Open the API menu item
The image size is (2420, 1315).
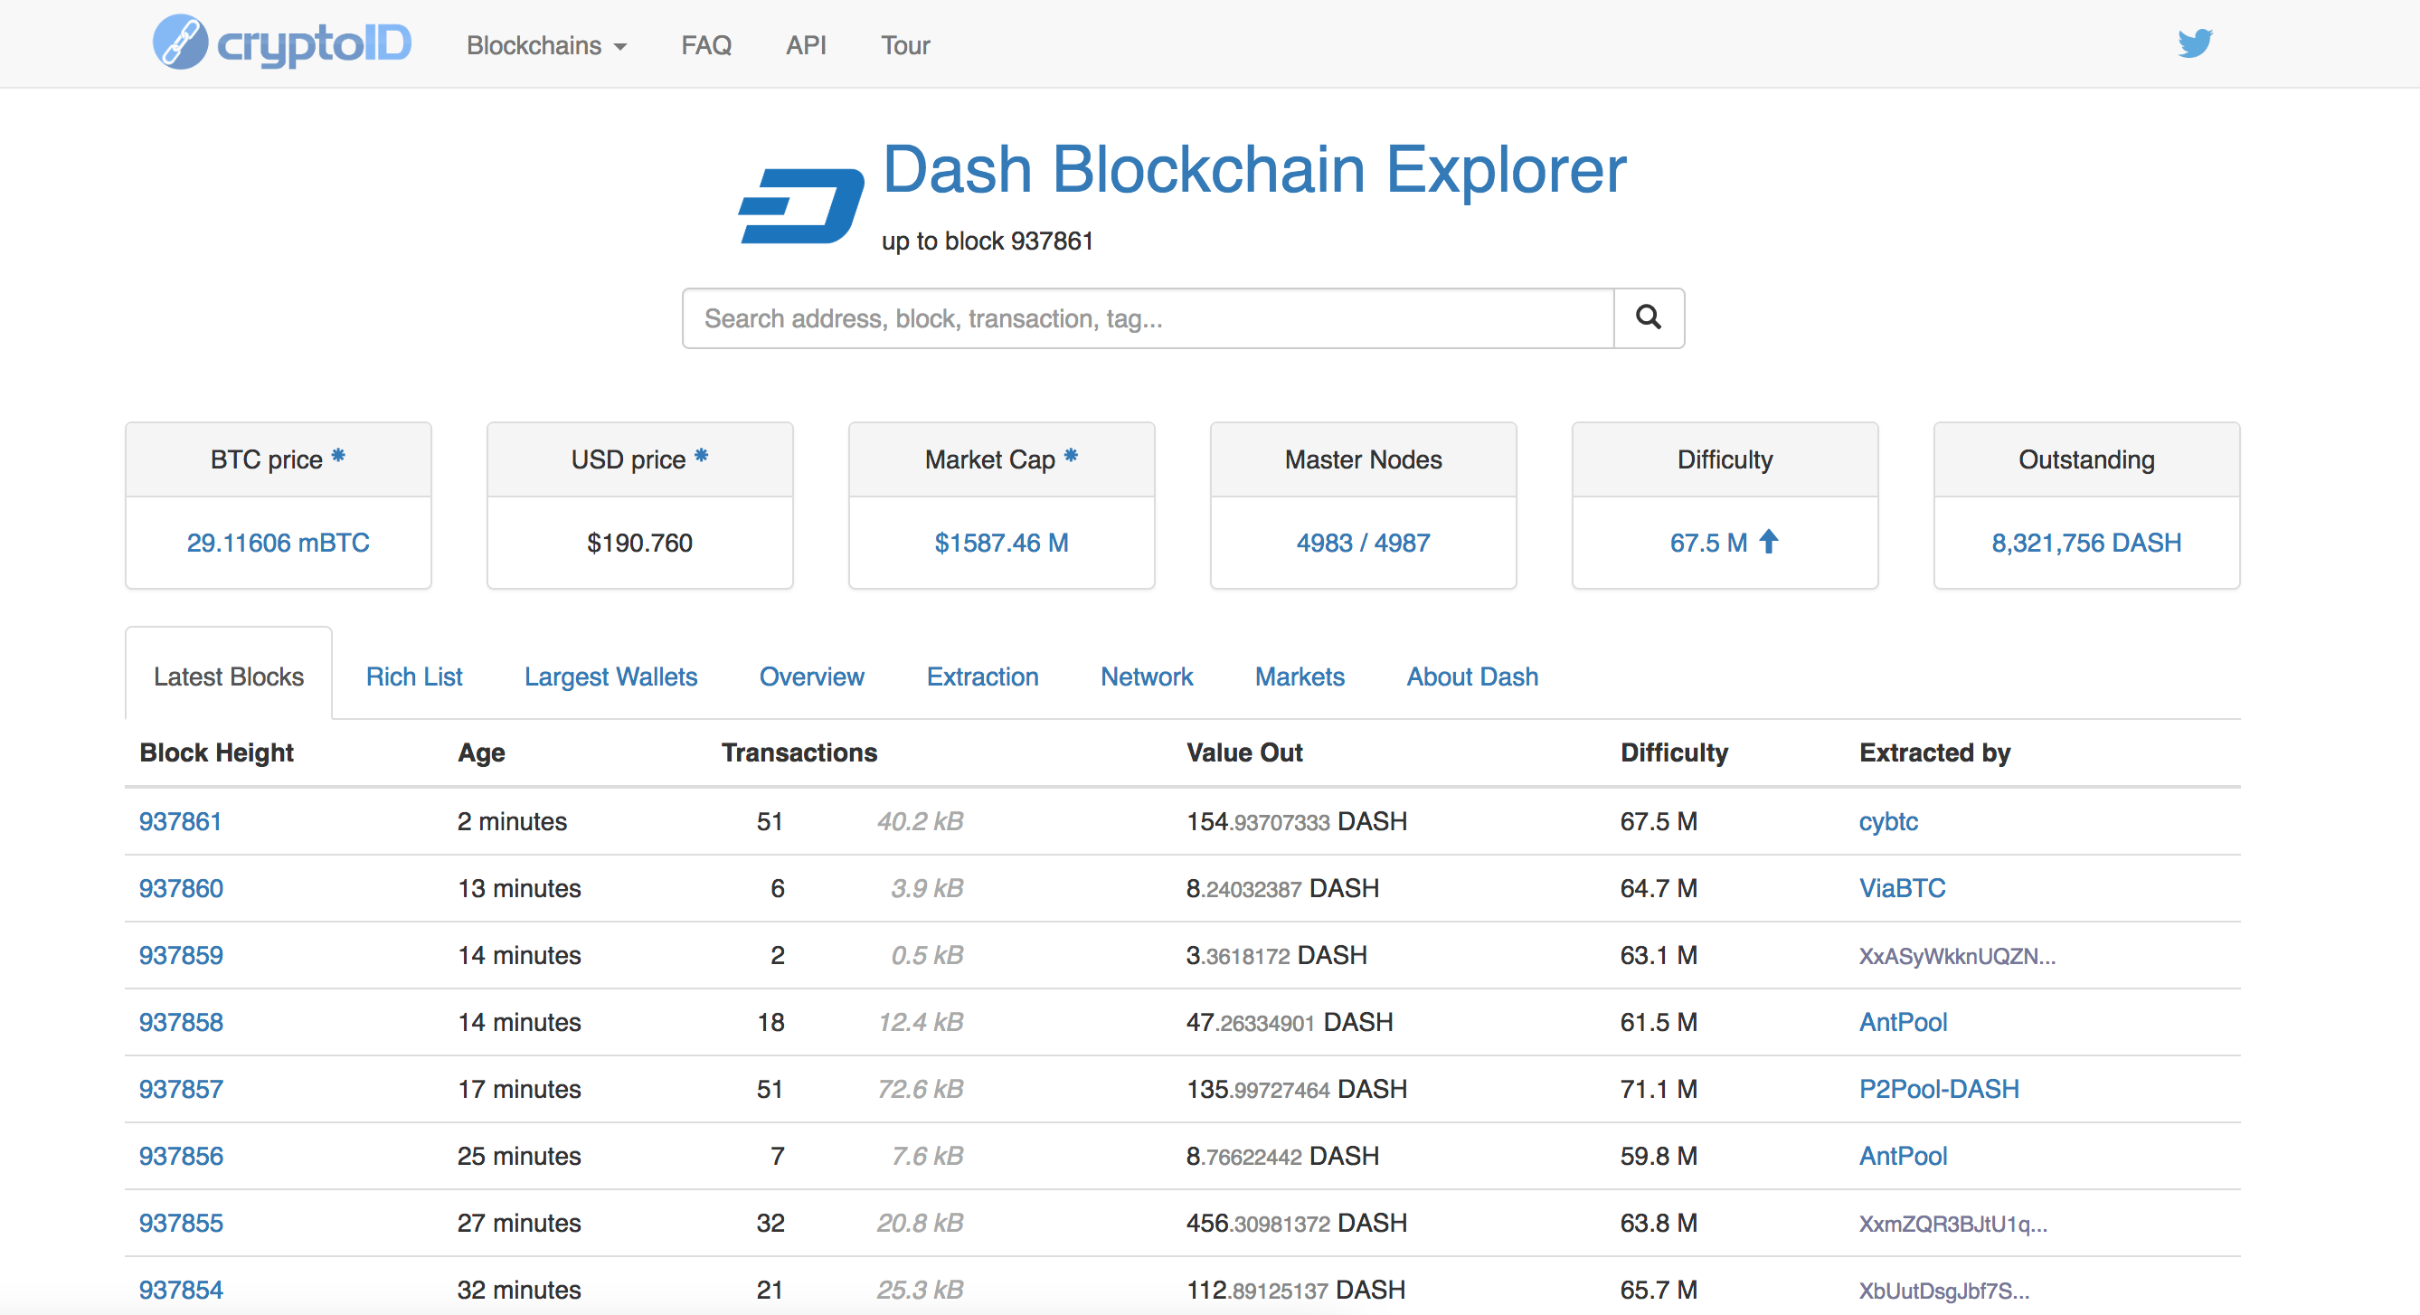click(x=806, y=45)
